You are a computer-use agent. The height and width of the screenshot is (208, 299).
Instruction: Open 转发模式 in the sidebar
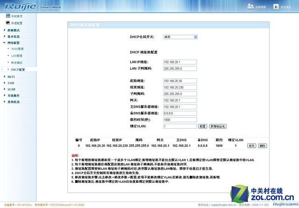click(x=17, y=62)
